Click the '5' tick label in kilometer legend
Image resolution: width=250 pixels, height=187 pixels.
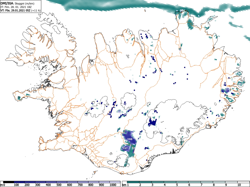pyautogui.click(x=177, y=185)
